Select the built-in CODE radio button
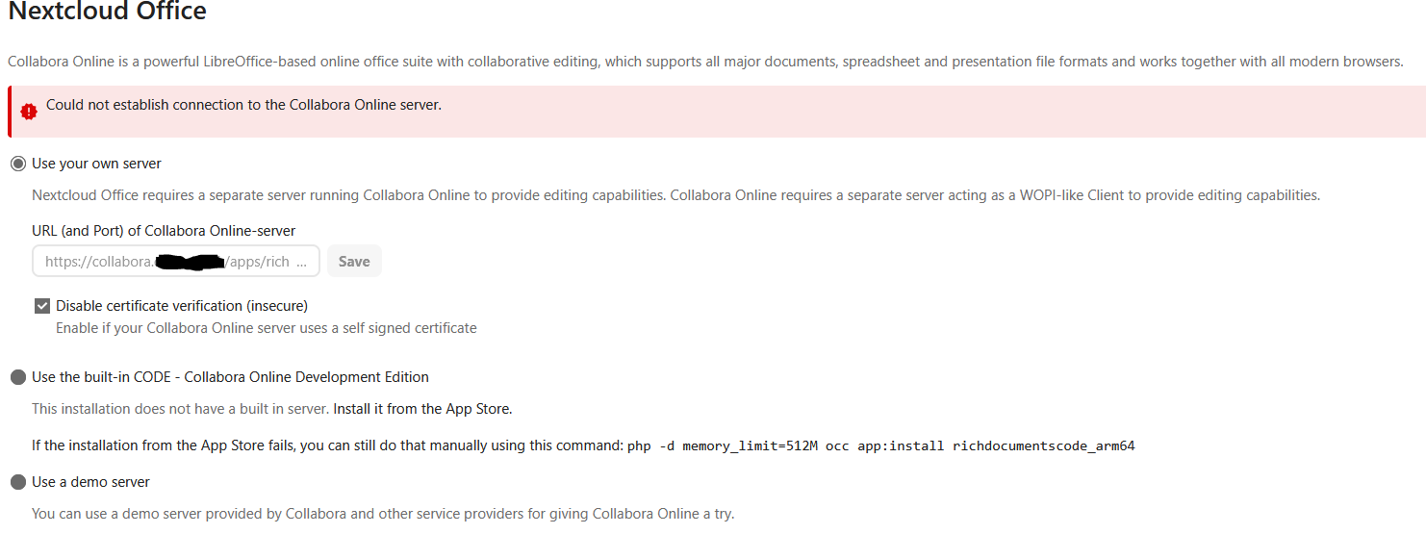Screen dimensions: 1426x534 18,377
